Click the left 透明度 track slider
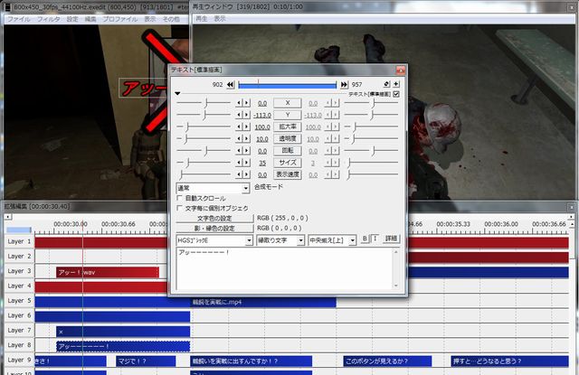This screenshot has width=579, height=375. click(204, 138)
